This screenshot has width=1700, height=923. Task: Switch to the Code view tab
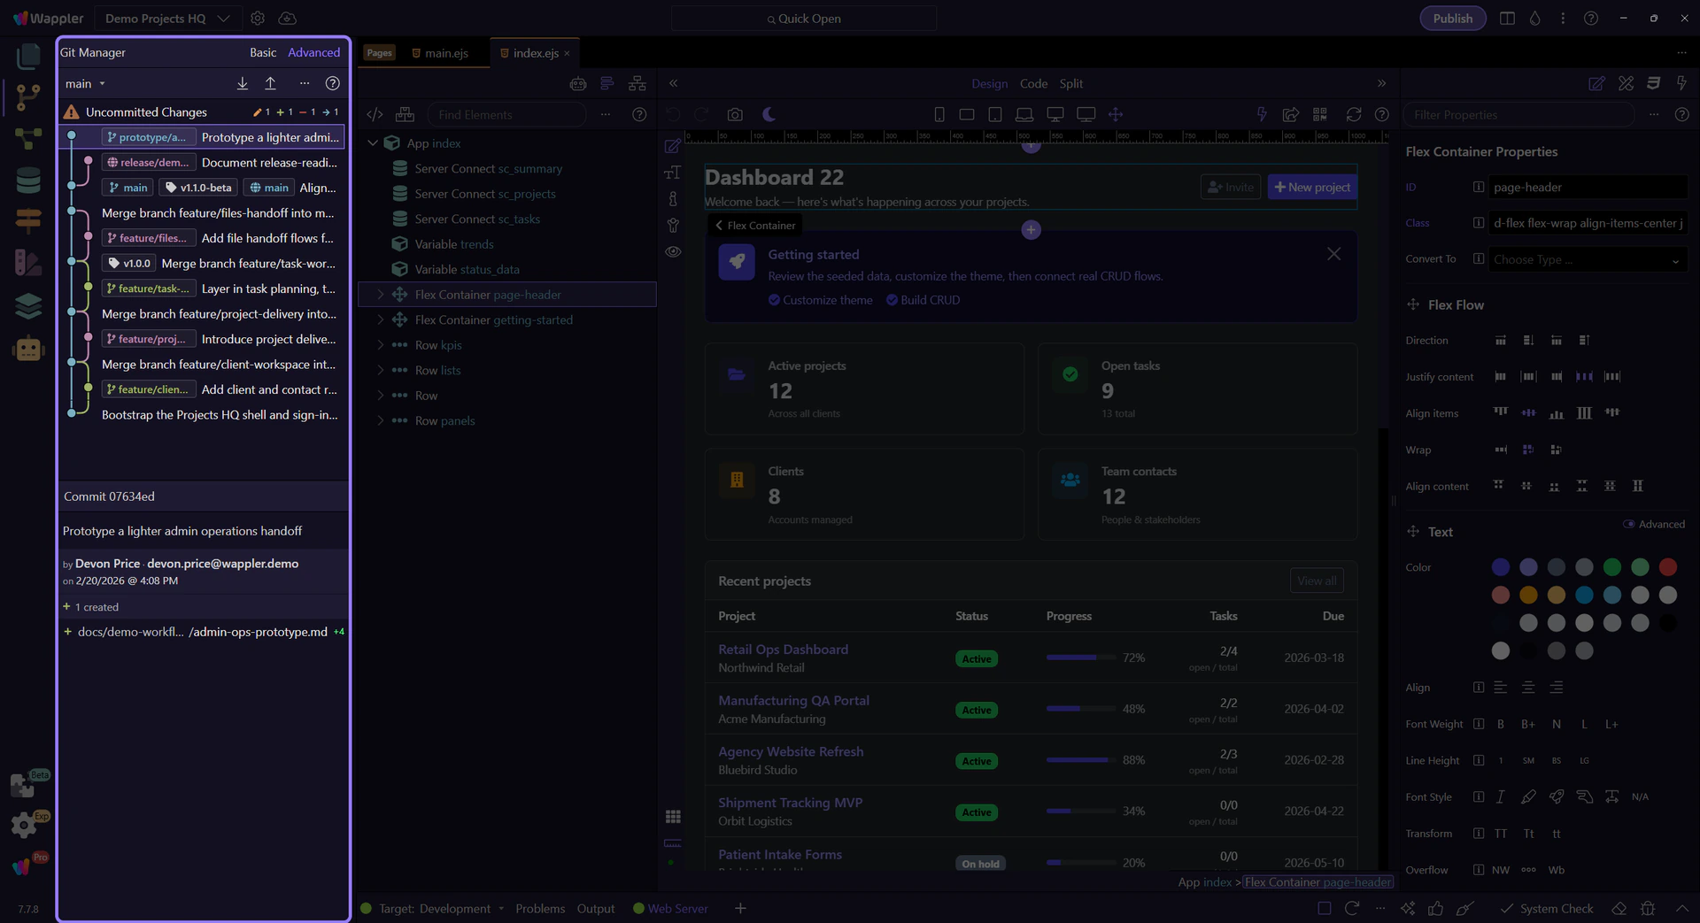(1033, 83)
